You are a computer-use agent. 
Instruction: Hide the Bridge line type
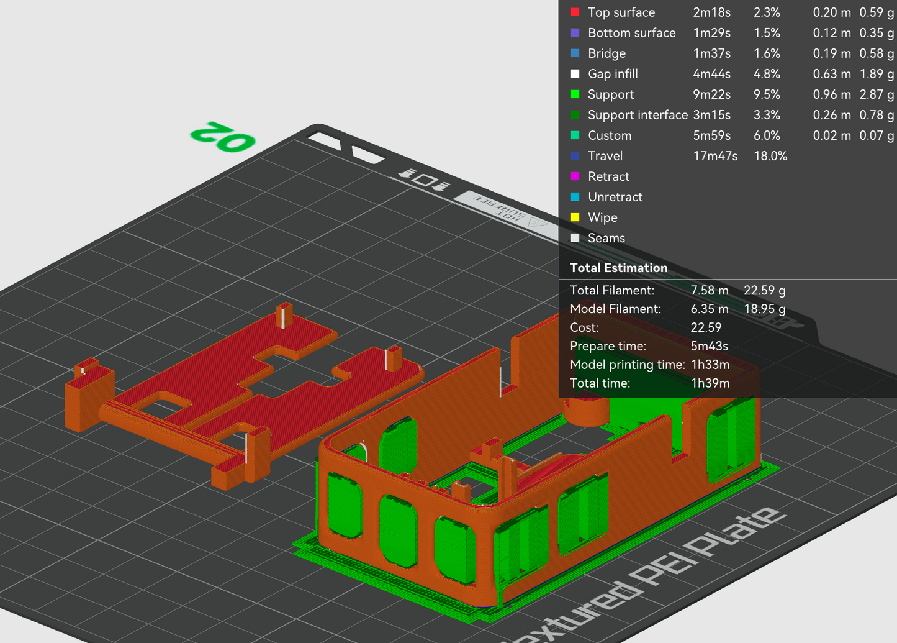pos(607,53)
